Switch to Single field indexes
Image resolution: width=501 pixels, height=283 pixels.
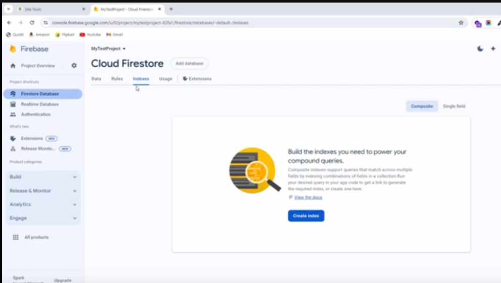[454, 106]
